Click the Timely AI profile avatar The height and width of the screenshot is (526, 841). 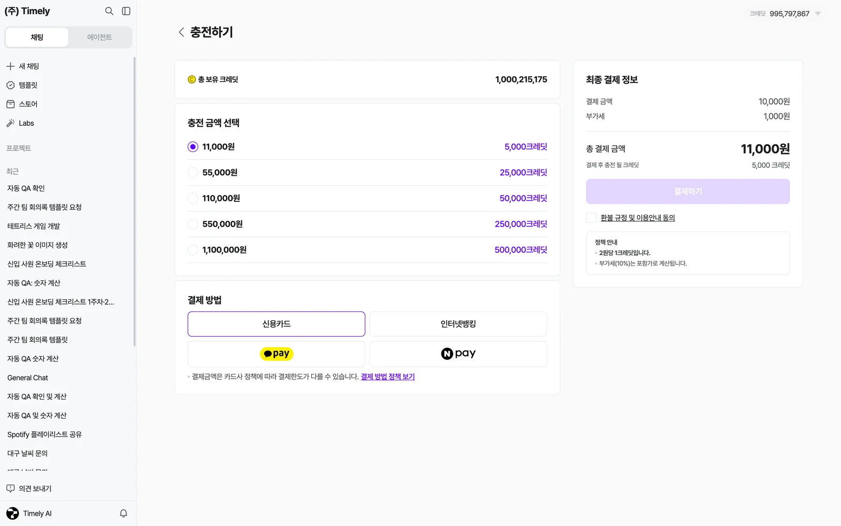(13, 513)
